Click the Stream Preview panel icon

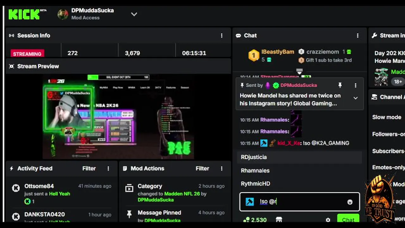[12, 66]
